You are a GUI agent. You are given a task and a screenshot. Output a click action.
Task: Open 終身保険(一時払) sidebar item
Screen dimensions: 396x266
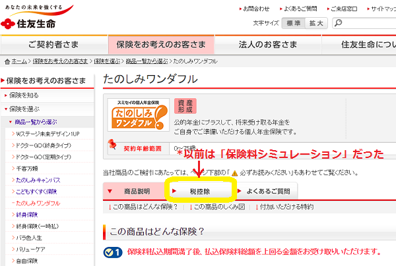tap(38, 226)
